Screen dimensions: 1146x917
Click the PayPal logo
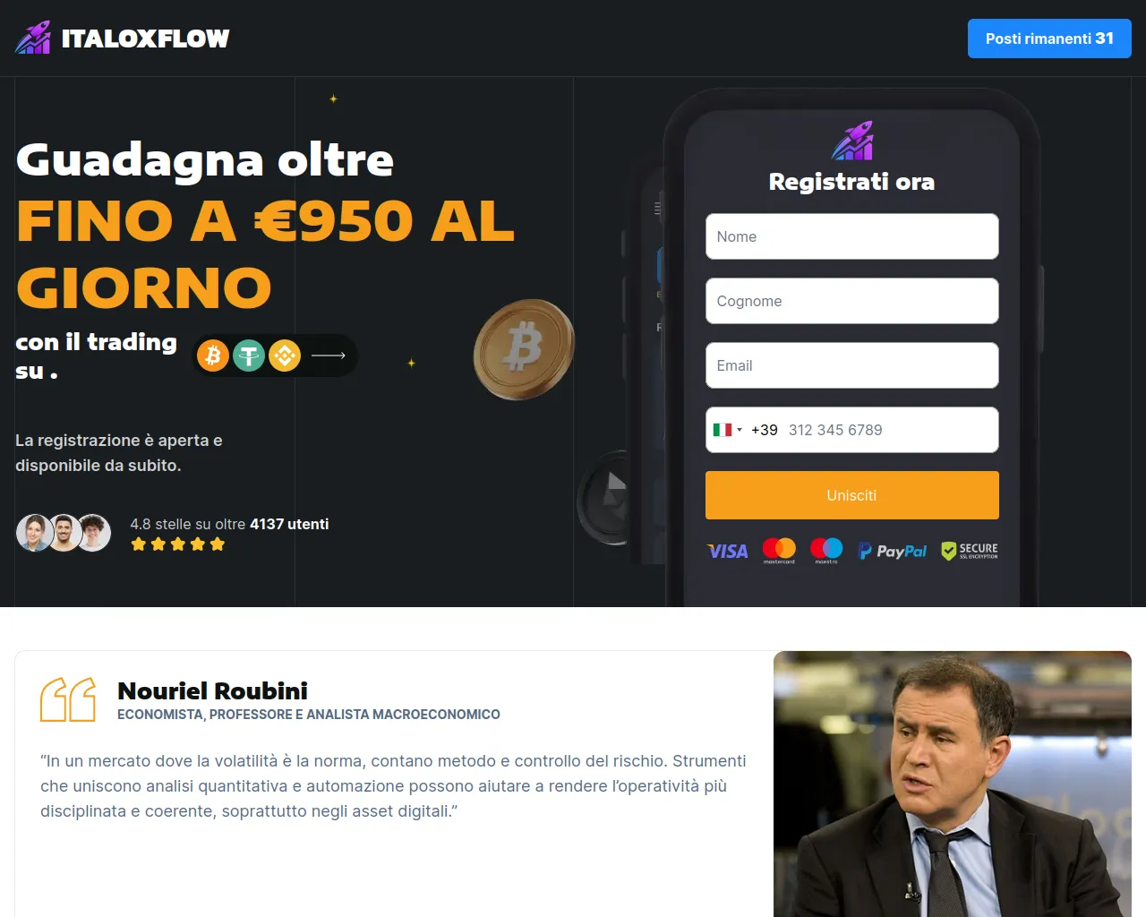click(893, 551)
